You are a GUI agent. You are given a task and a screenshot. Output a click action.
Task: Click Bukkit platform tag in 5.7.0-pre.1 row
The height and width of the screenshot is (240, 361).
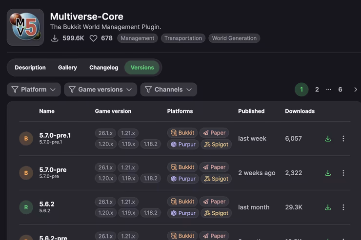182,133
